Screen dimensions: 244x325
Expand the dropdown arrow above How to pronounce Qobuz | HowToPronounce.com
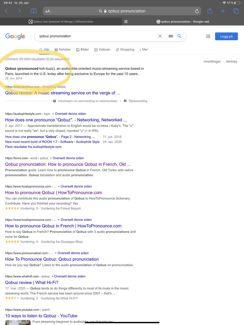tap(59, 187)
